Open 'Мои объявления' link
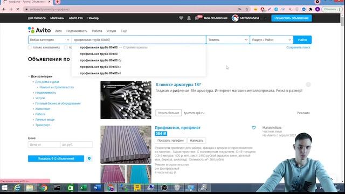Screen dimensions: 345x194 216,18
